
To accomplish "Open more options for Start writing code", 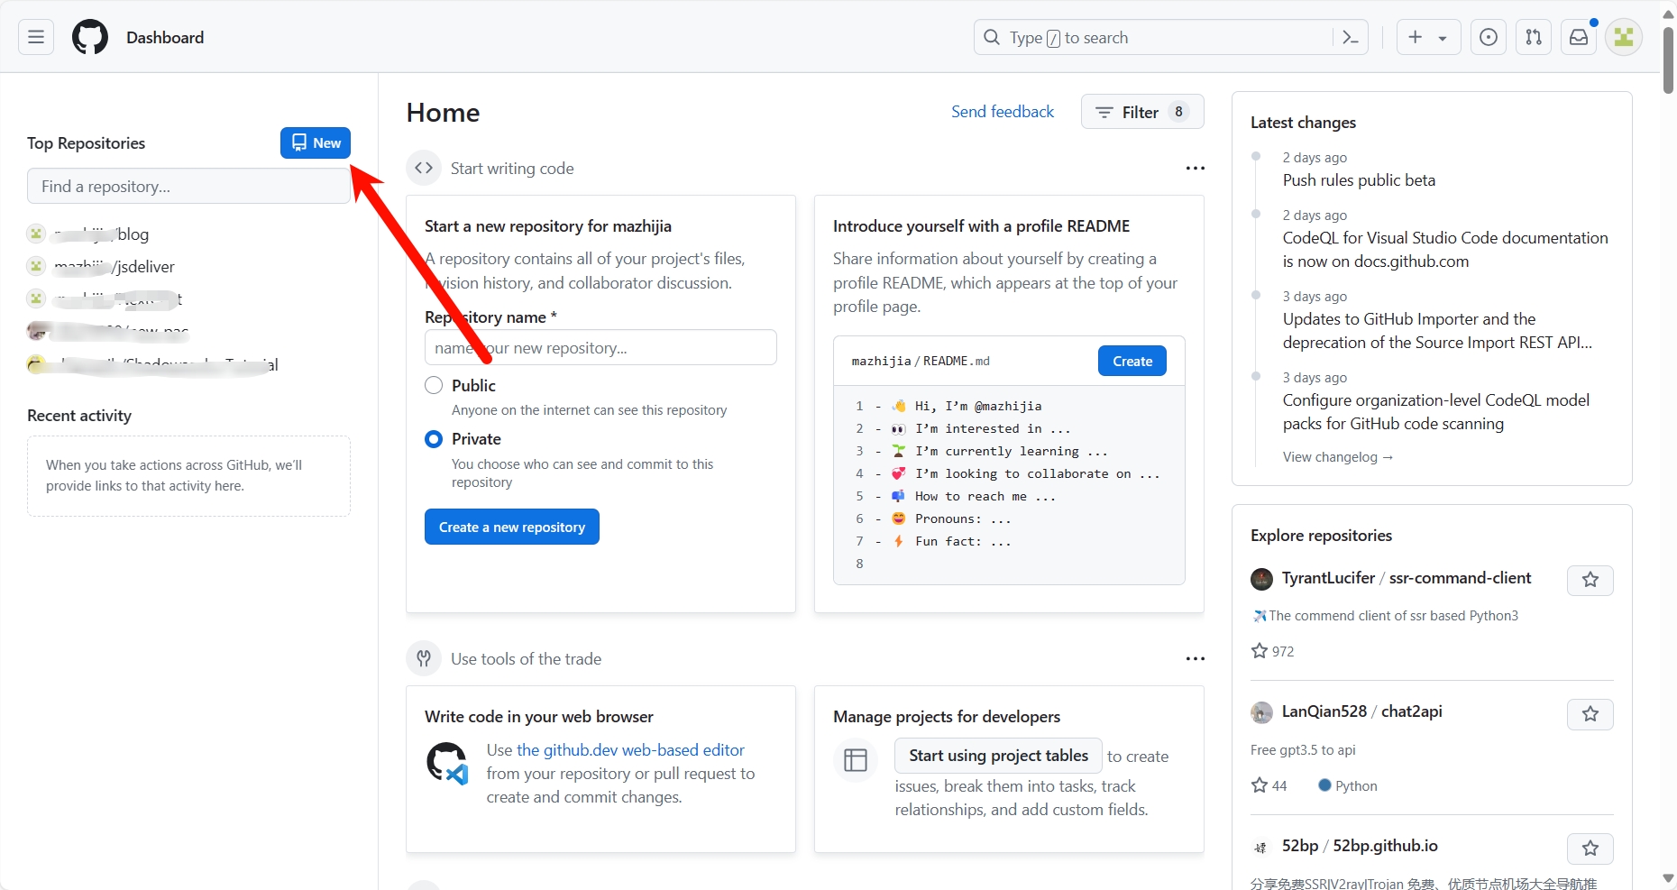I will (x=1196, y=169).
